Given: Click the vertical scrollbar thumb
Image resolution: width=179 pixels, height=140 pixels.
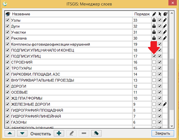Looking at the screenshot, I should pos(172,84).
